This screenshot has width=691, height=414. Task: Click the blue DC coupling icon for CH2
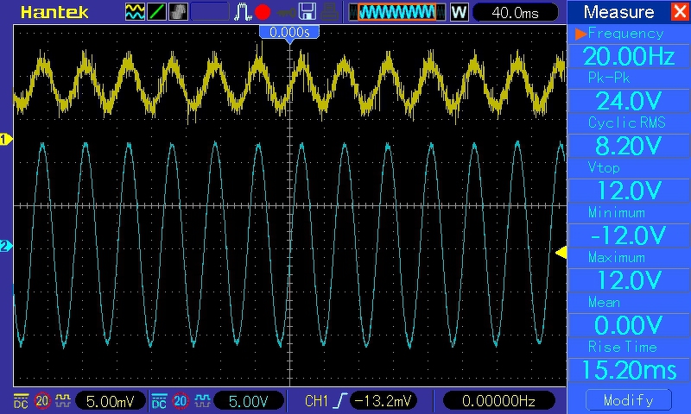(159, 401)
